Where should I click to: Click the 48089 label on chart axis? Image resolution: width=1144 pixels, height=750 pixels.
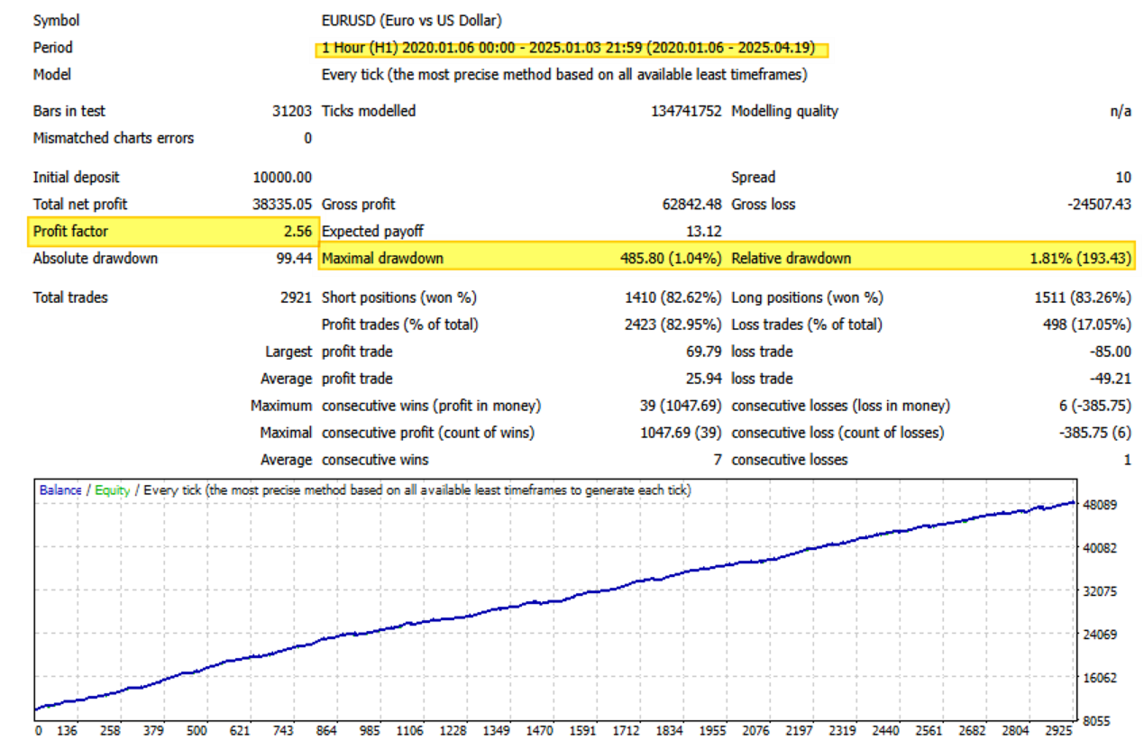coord(1100,505)
